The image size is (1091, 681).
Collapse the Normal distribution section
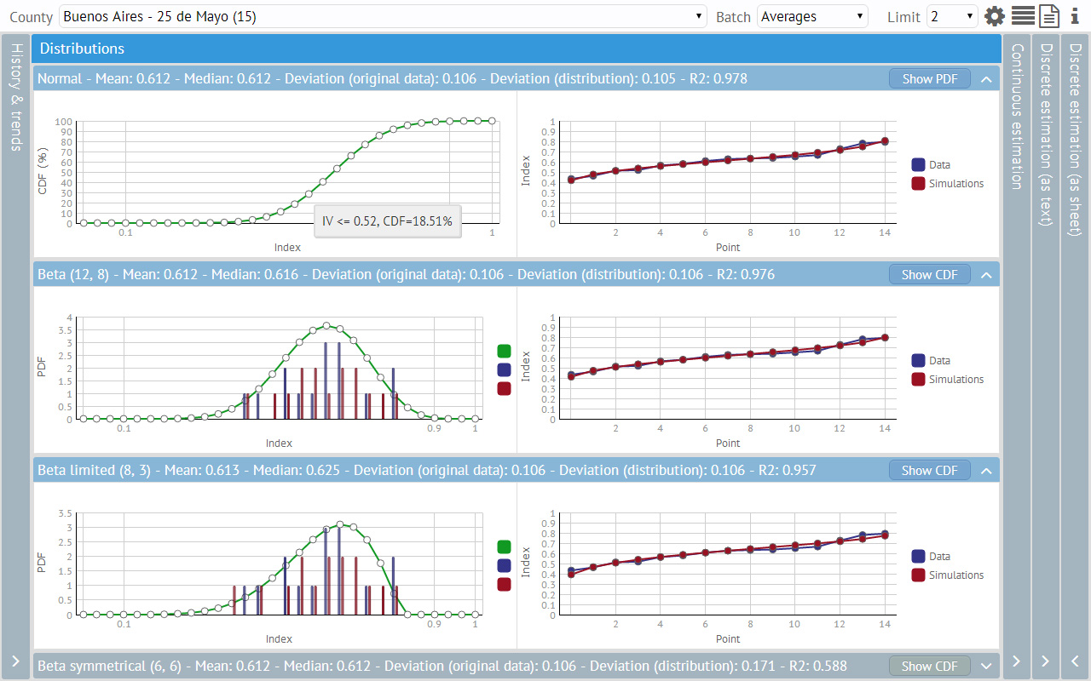coord(986,79)
